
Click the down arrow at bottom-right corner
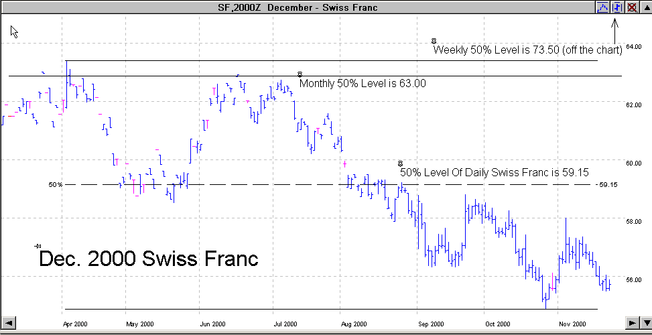(x=646, y=323)
